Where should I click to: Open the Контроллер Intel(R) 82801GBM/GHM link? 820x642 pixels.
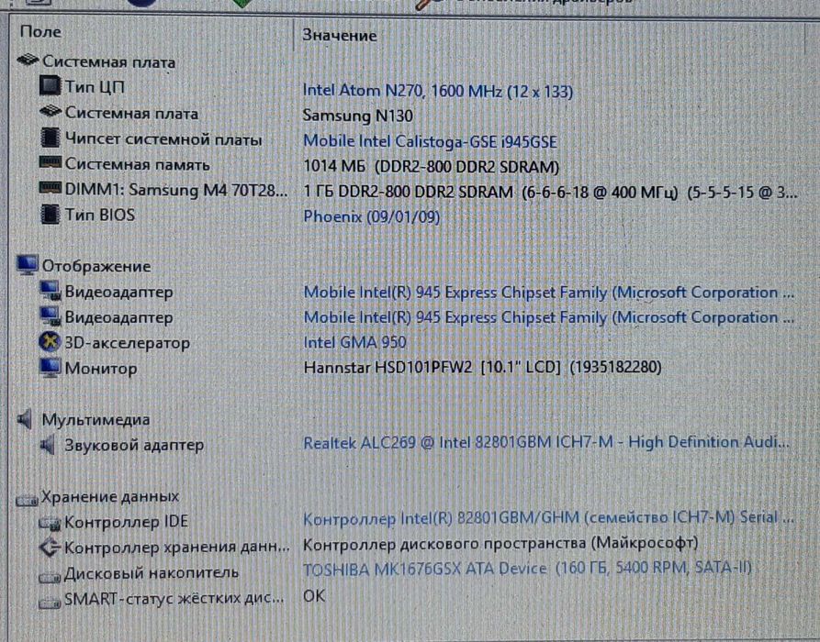(x=548, y=517)
